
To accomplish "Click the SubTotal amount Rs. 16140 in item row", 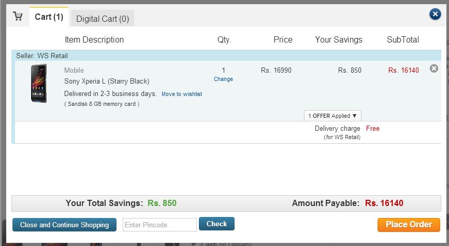I will pyautogui.click(x=403, y=70).
